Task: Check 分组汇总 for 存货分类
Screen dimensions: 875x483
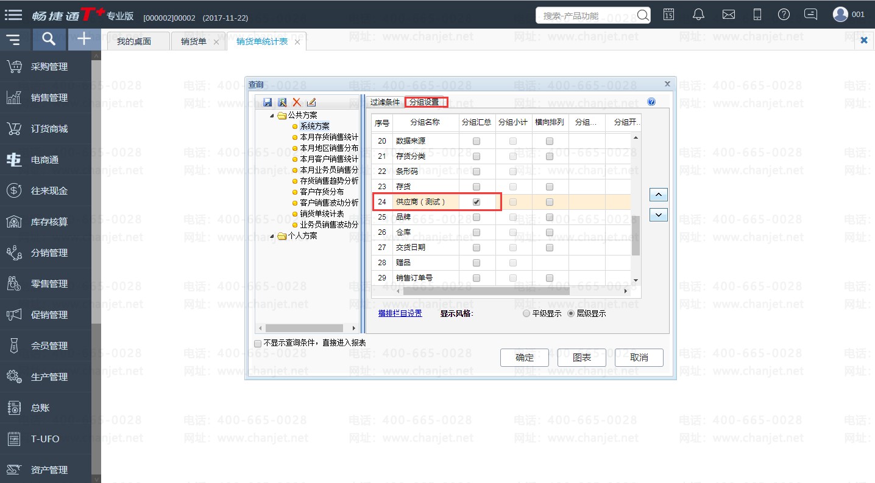Action: [x=476, y=156]
